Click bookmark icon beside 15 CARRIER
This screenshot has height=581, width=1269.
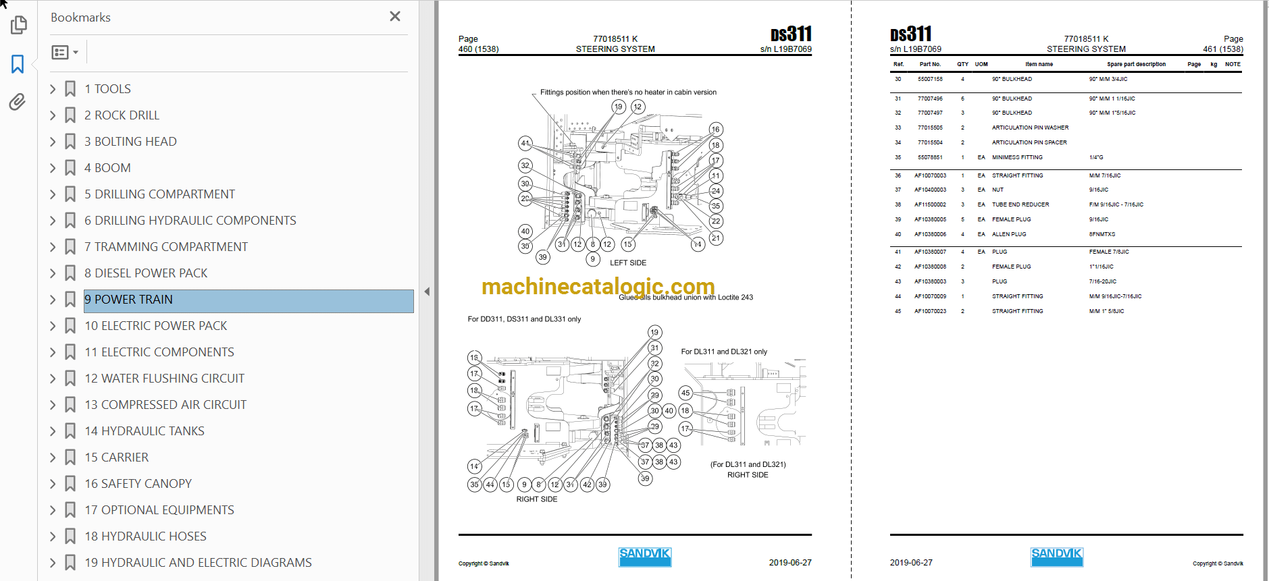[x=70, y=458]
